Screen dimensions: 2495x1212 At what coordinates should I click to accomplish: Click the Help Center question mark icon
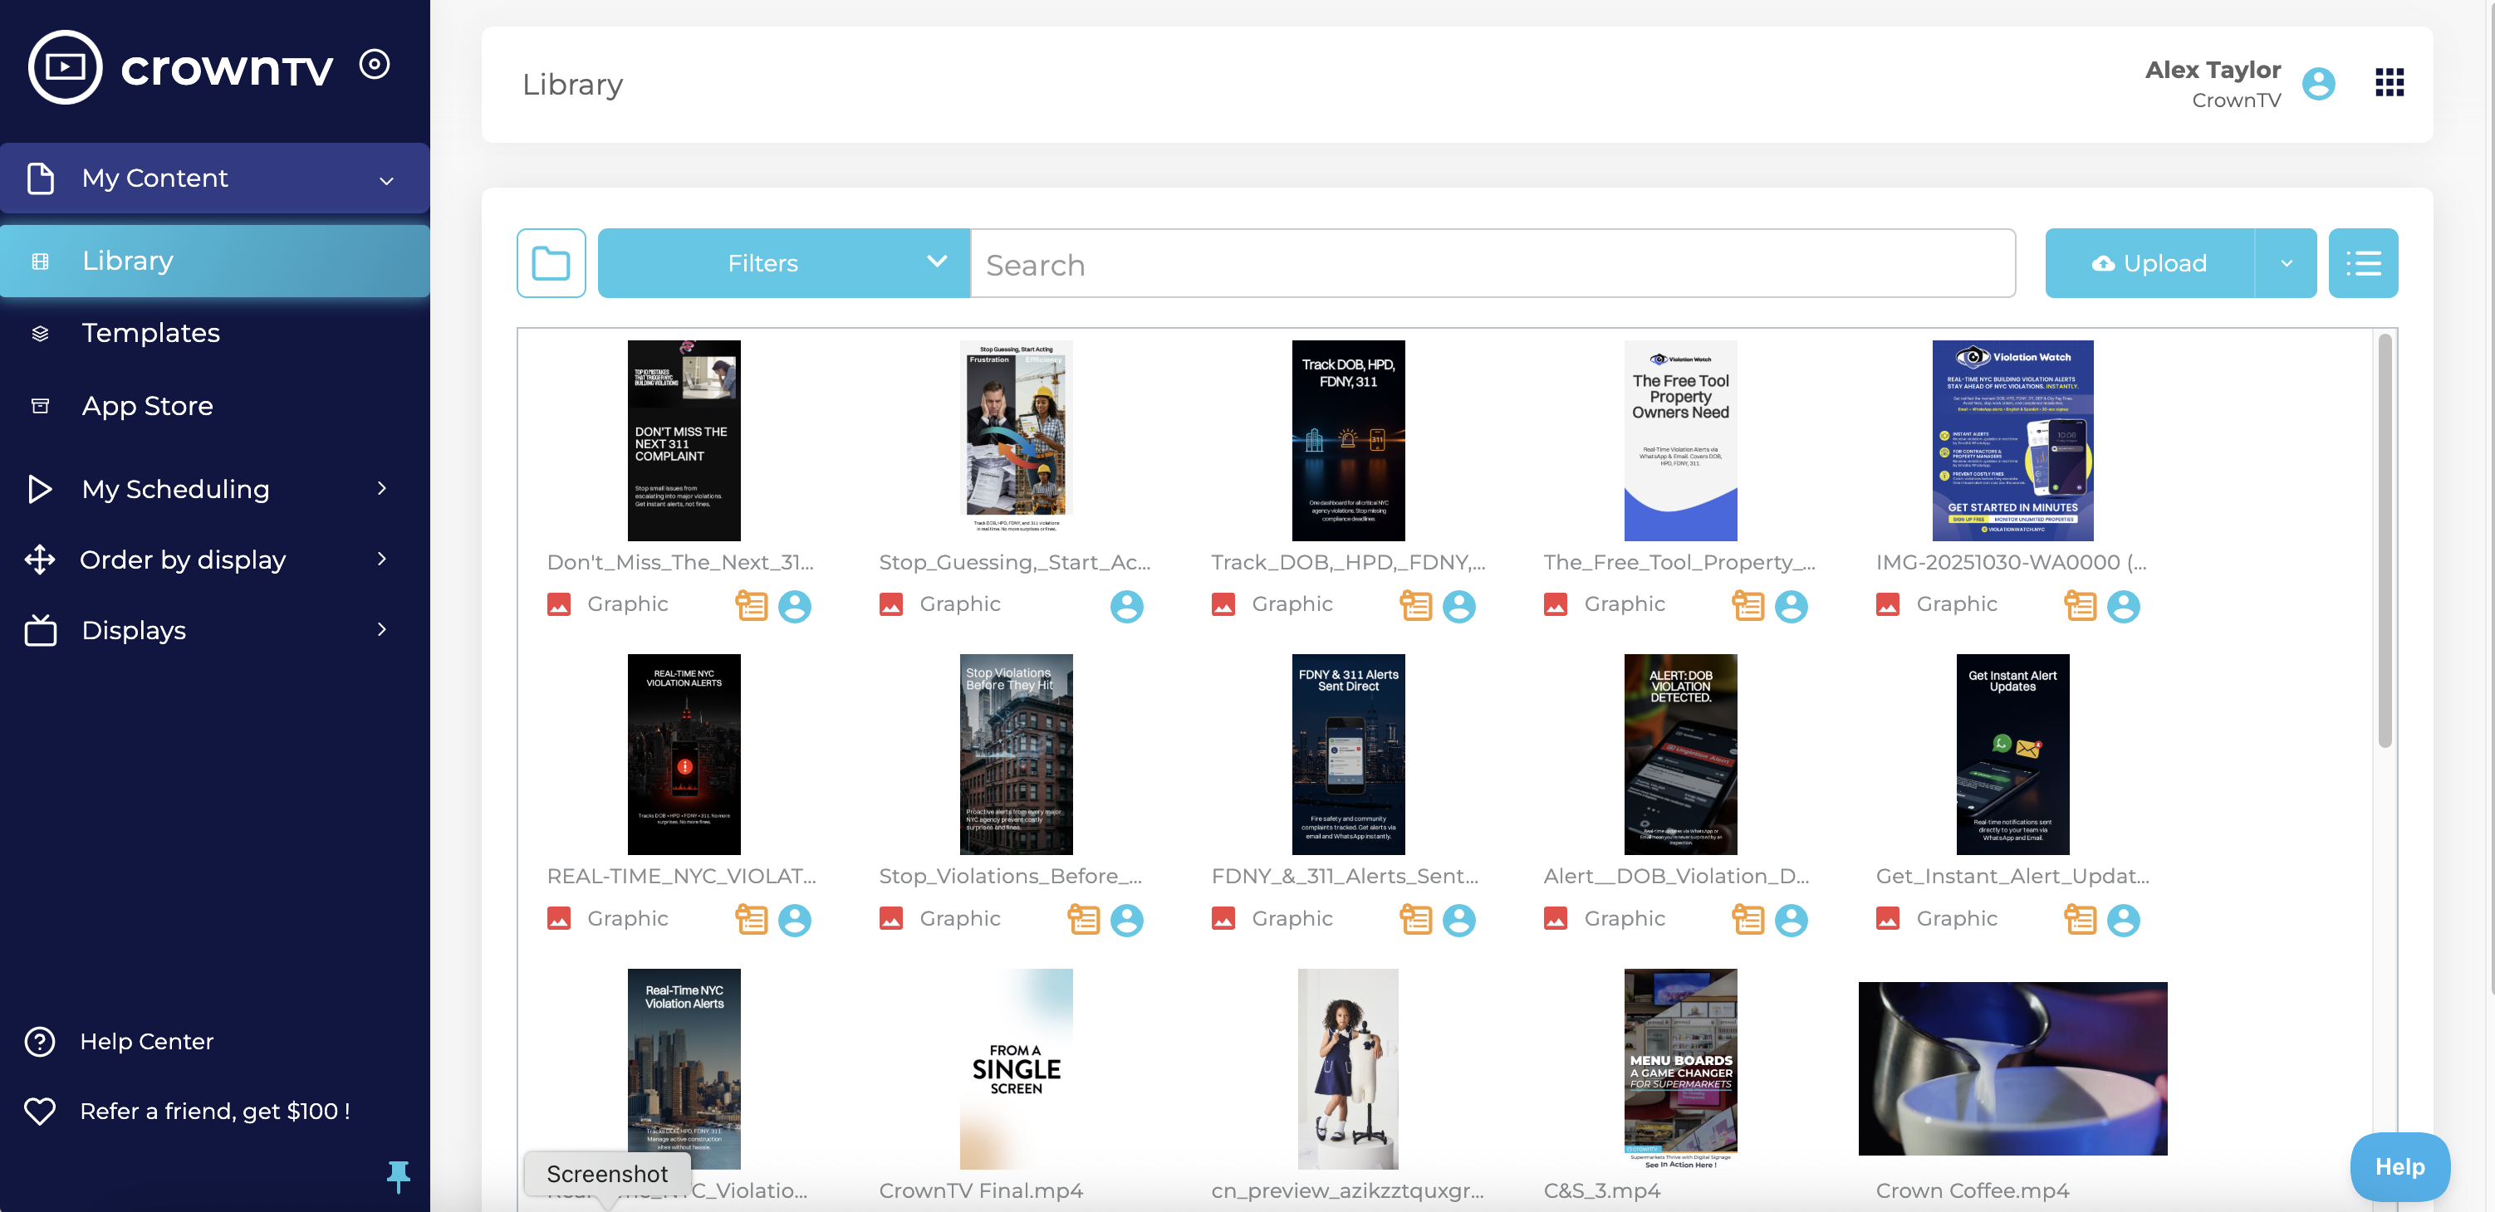pos(40,1041)
